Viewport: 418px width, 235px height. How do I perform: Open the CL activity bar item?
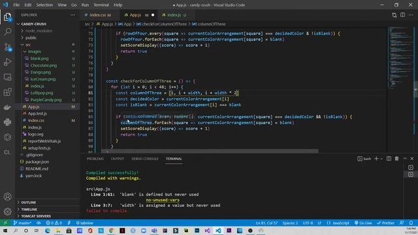[7, 152]
